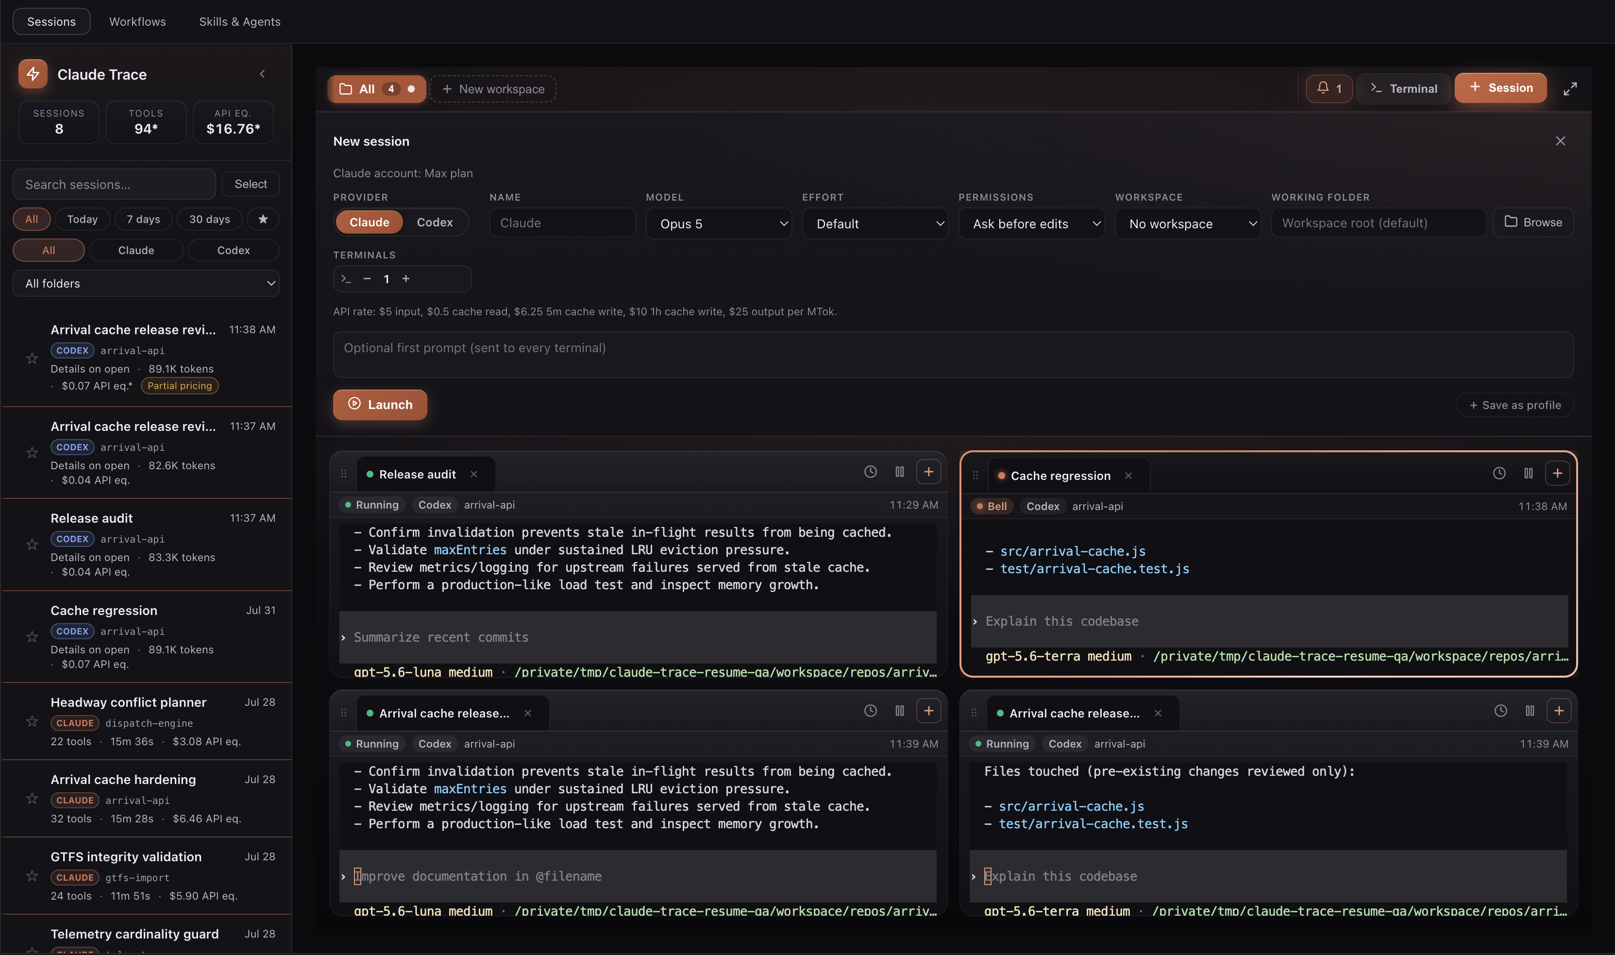Split the Release audit pane

900,472
